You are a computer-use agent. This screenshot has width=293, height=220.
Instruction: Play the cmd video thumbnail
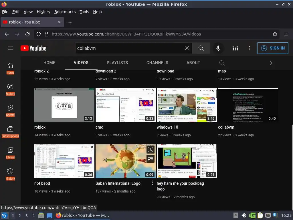point(126,105)
